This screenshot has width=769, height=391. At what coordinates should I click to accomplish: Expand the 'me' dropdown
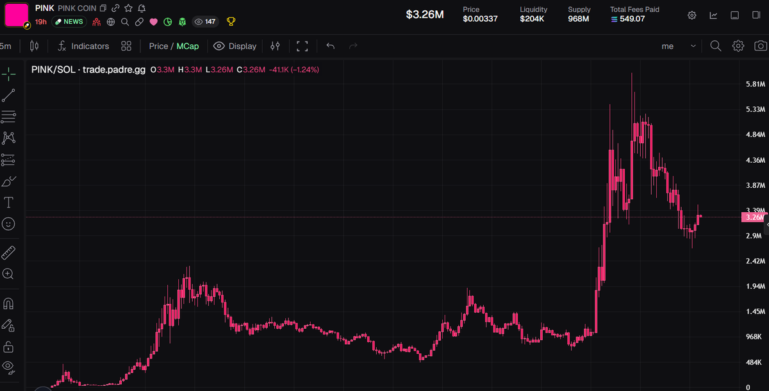pos(679,46)
